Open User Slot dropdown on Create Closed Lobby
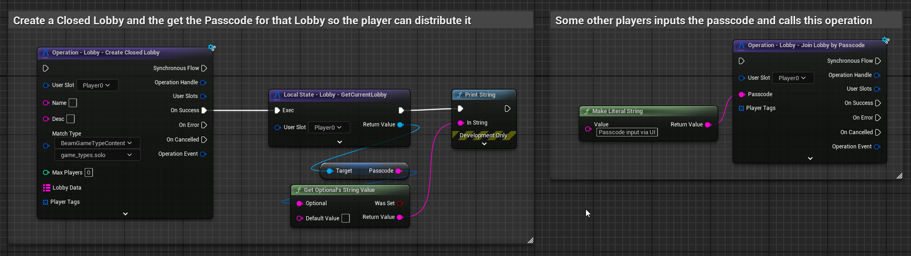Image resolution: width=911 pixels, height=256 pixels. pyautogui.click(x=97, y=85)
